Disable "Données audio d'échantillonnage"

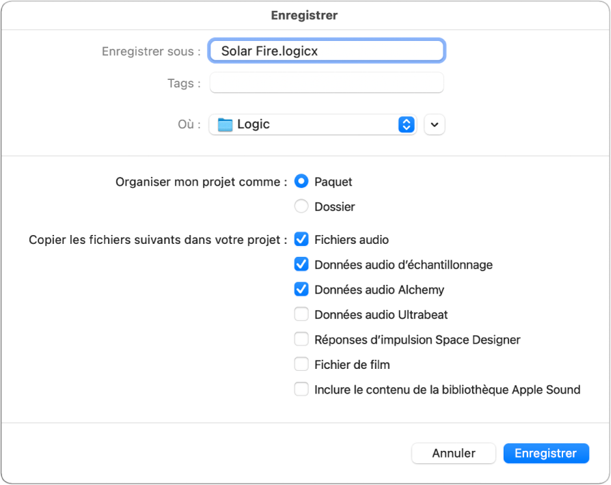[x=301, y=264]
